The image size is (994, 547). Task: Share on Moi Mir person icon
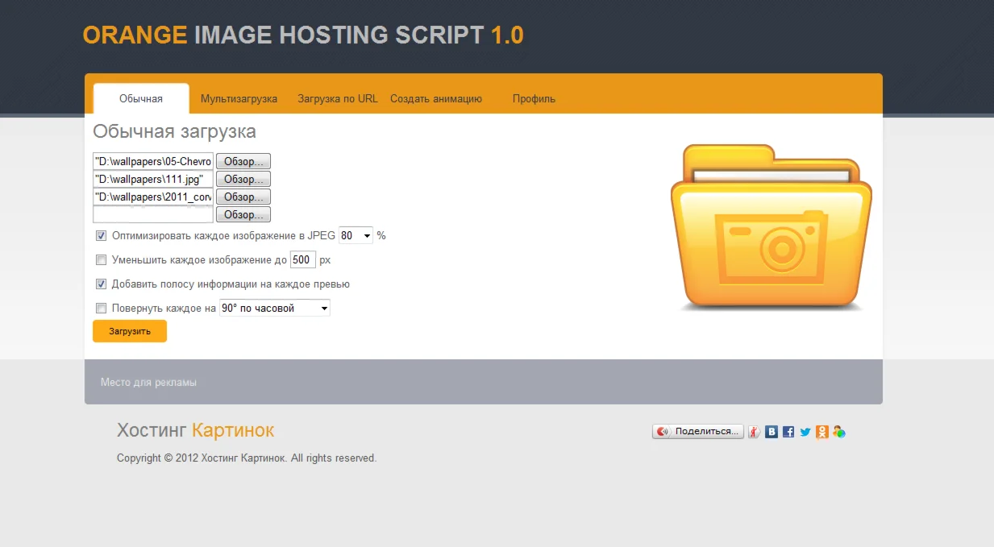point(839,432)
